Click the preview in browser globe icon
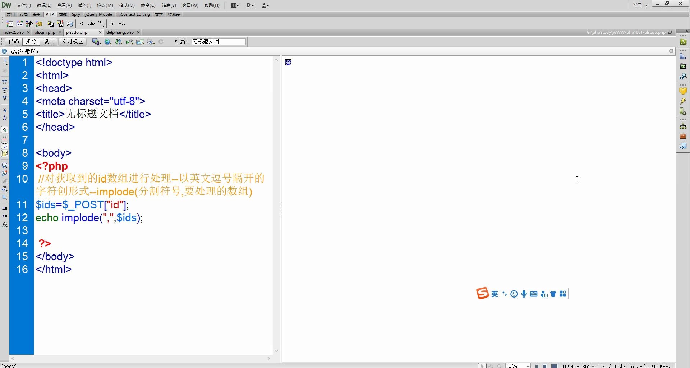 tap(107, 42)
